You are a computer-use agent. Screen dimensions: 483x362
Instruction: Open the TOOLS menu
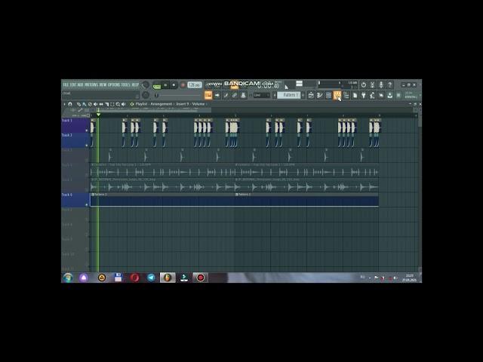click(x=126, y=84)
